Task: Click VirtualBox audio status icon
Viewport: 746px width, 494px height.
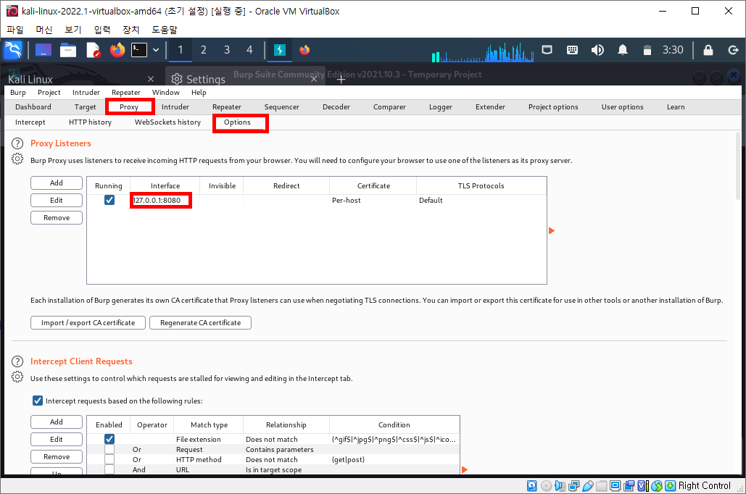Action: click(x=560, y=485)
